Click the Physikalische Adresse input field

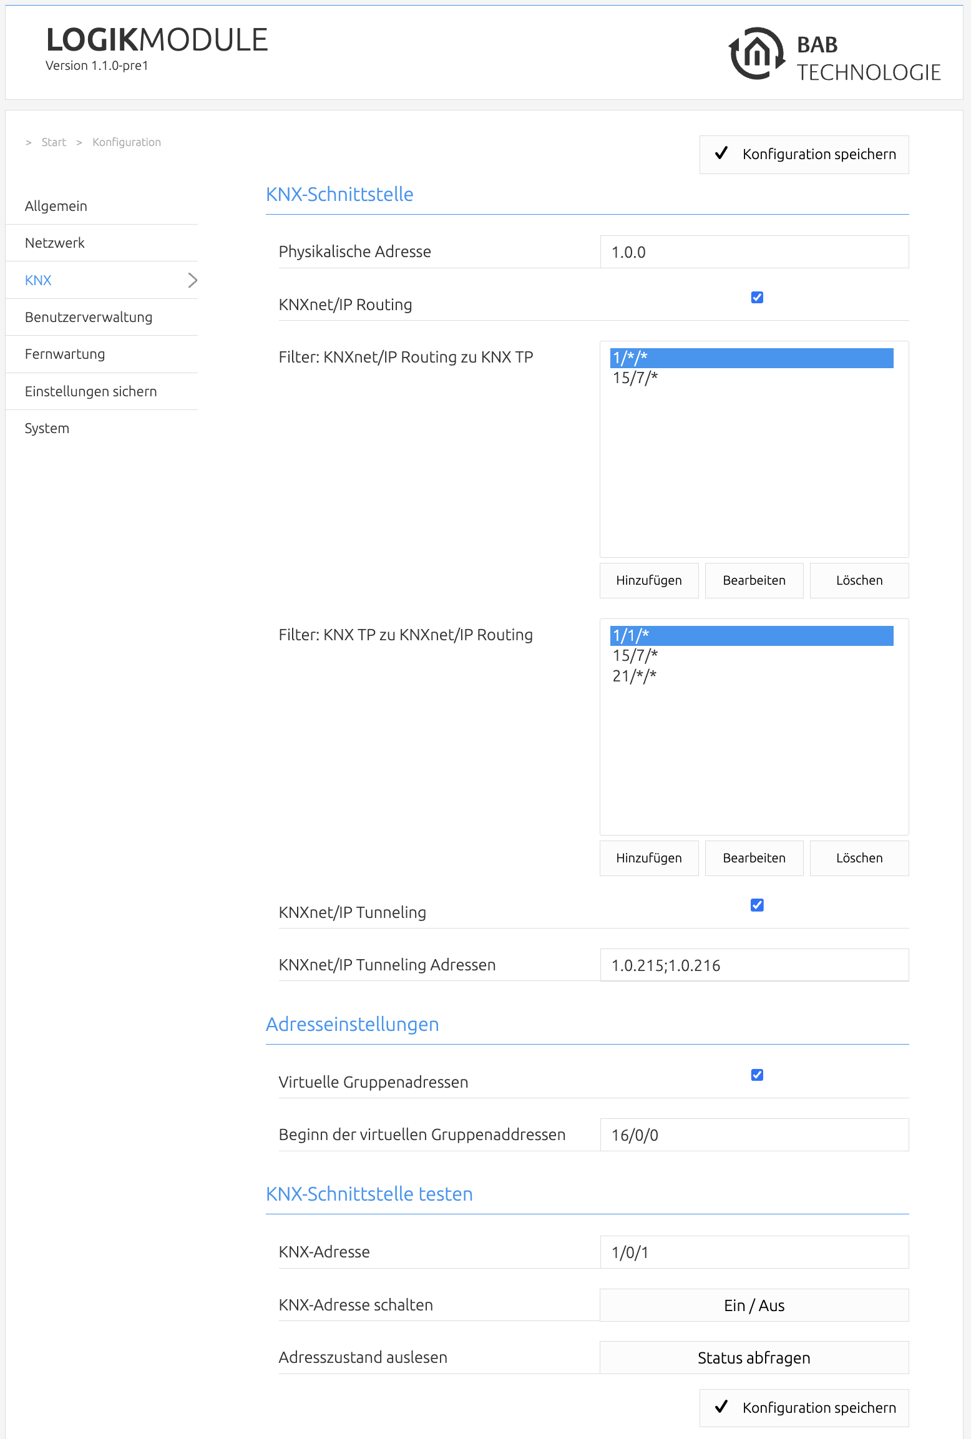pyautogui.click(x=754, y=252)
